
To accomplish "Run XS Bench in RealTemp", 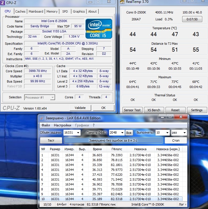I will coord(154,110).
